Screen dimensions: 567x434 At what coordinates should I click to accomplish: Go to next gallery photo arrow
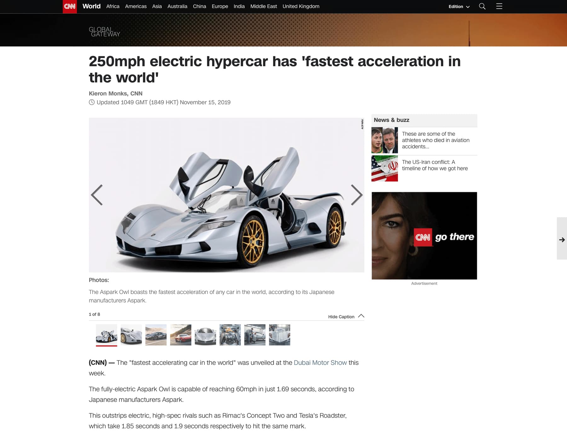tap(357, 195)
